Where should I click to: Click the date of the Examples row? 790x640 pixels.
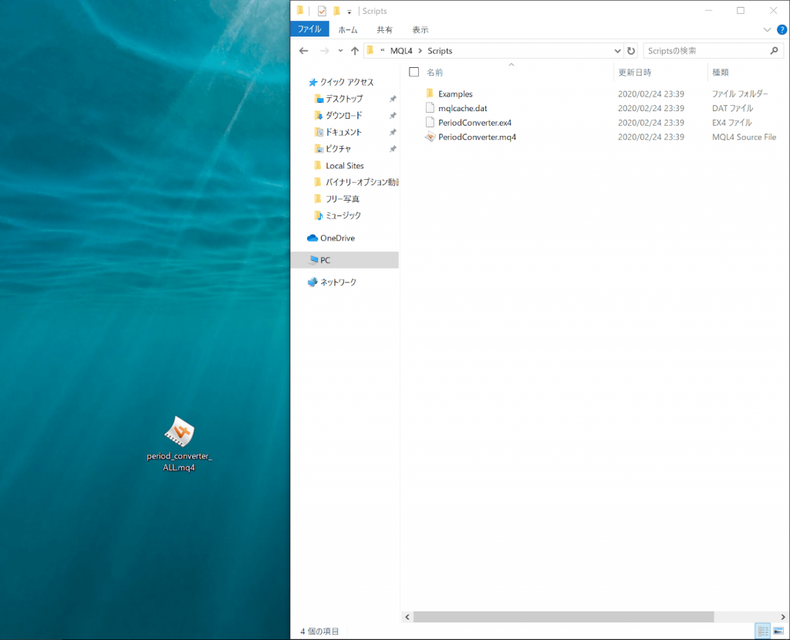tap(651, 94)
